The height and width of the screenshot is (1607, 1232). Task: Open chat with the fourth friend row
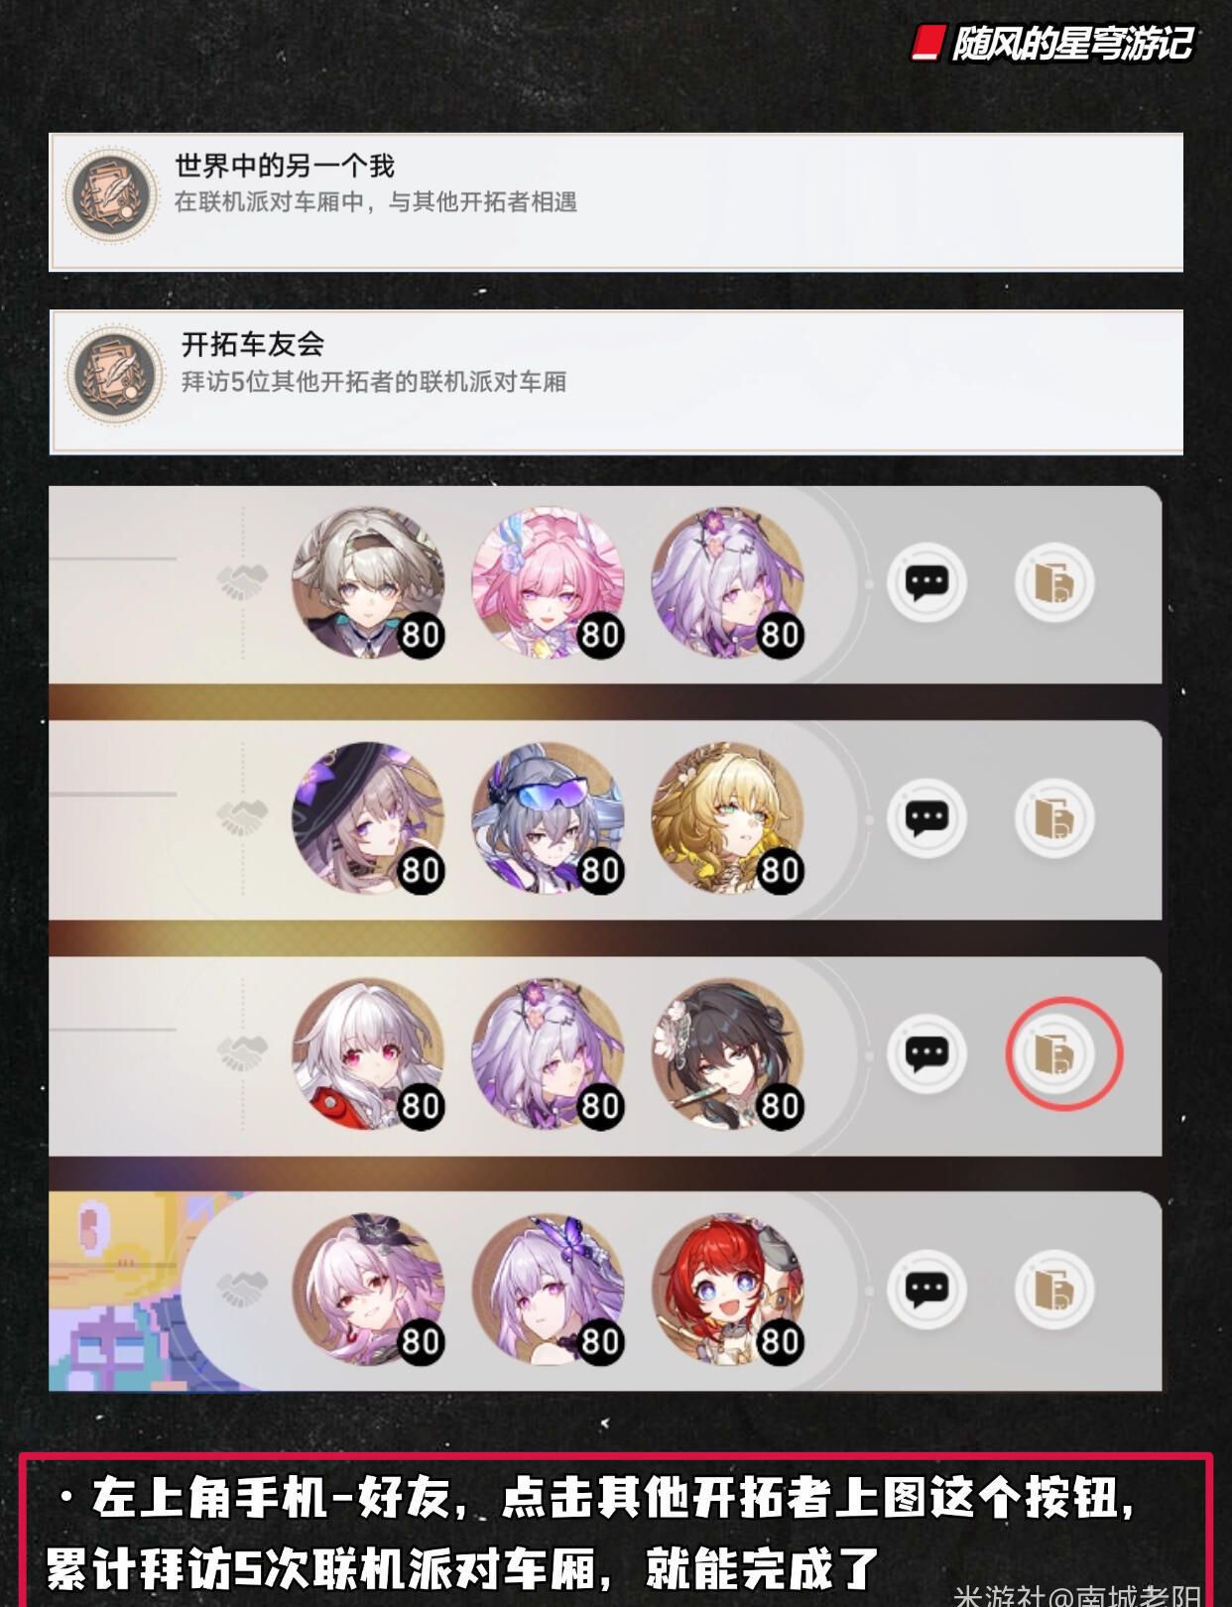pos(926,1290)
